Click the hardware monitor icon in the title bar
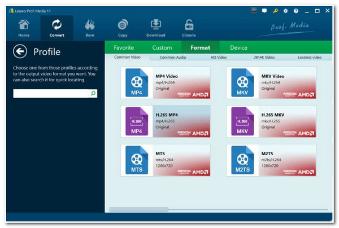Viewport: 339px width, 228px height. pos(254,10)
